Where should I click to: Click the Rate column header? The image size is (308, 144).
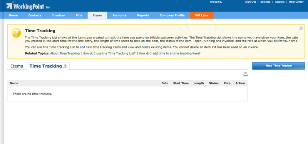[227, 83]
